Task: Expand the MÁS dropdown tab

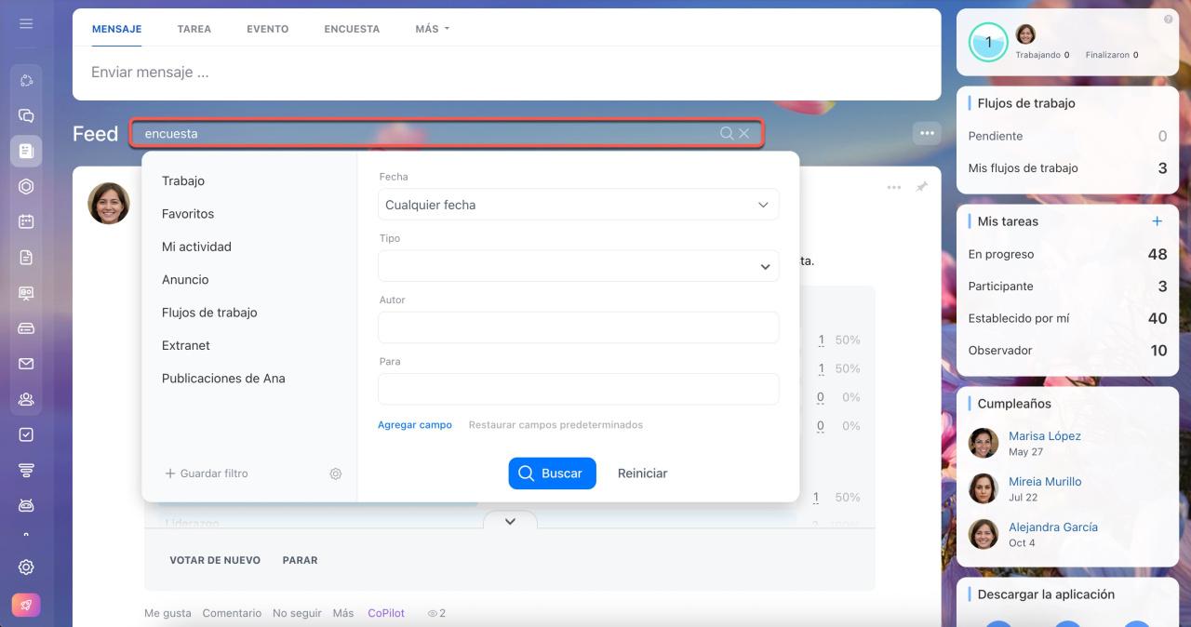Action: pos(432,29)
